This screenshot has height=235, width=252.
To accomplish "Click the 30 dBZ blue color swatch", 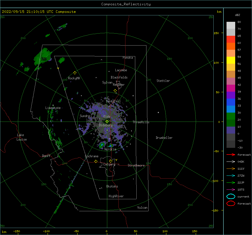I will coord(231,109).
